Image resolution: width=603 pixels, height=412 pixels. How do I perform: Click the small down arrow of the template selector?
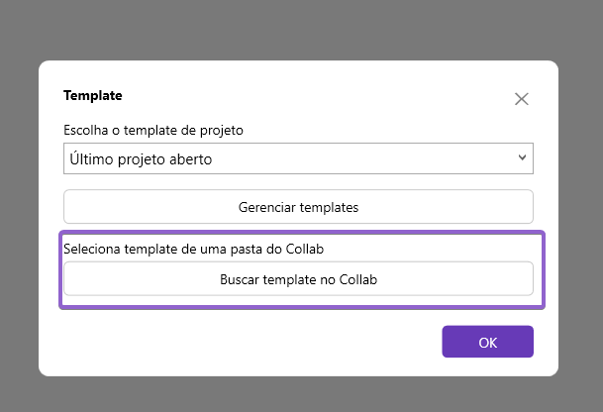point(522,157)
